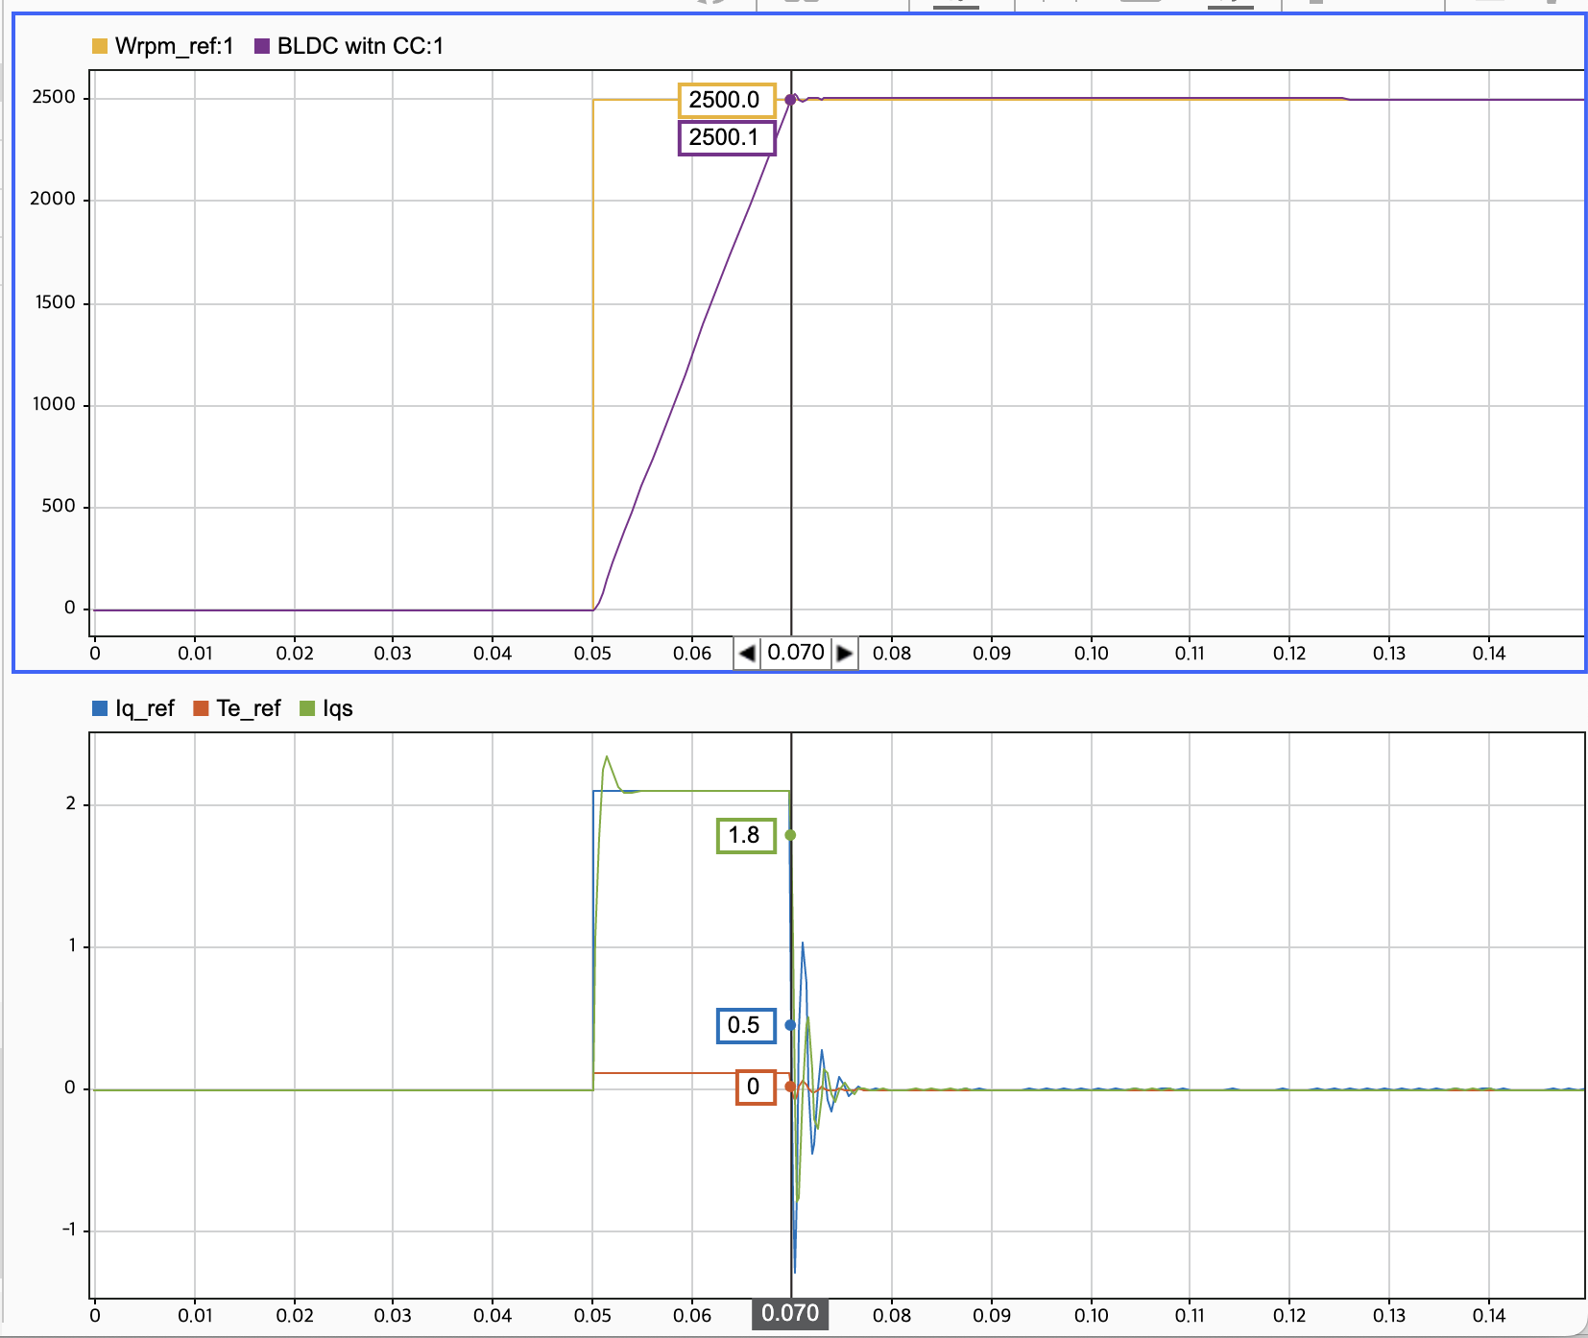Click the BLDC witn CC:1 legend label
This screenshot has width=1588, height=1338.
[x=360, y=46]
